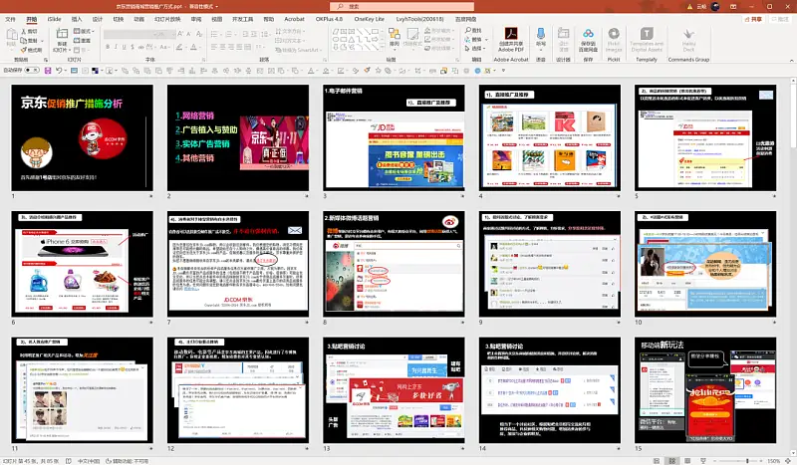Click the New Slide (新建幻灯片) icon

[x=62, y=35]
